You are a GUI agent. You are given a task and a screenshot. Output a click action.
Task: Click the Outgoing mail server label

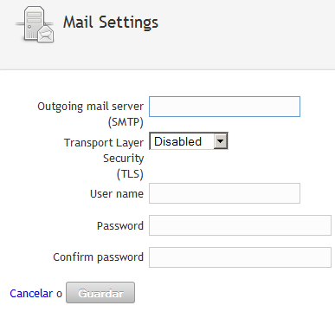(90, 107)
